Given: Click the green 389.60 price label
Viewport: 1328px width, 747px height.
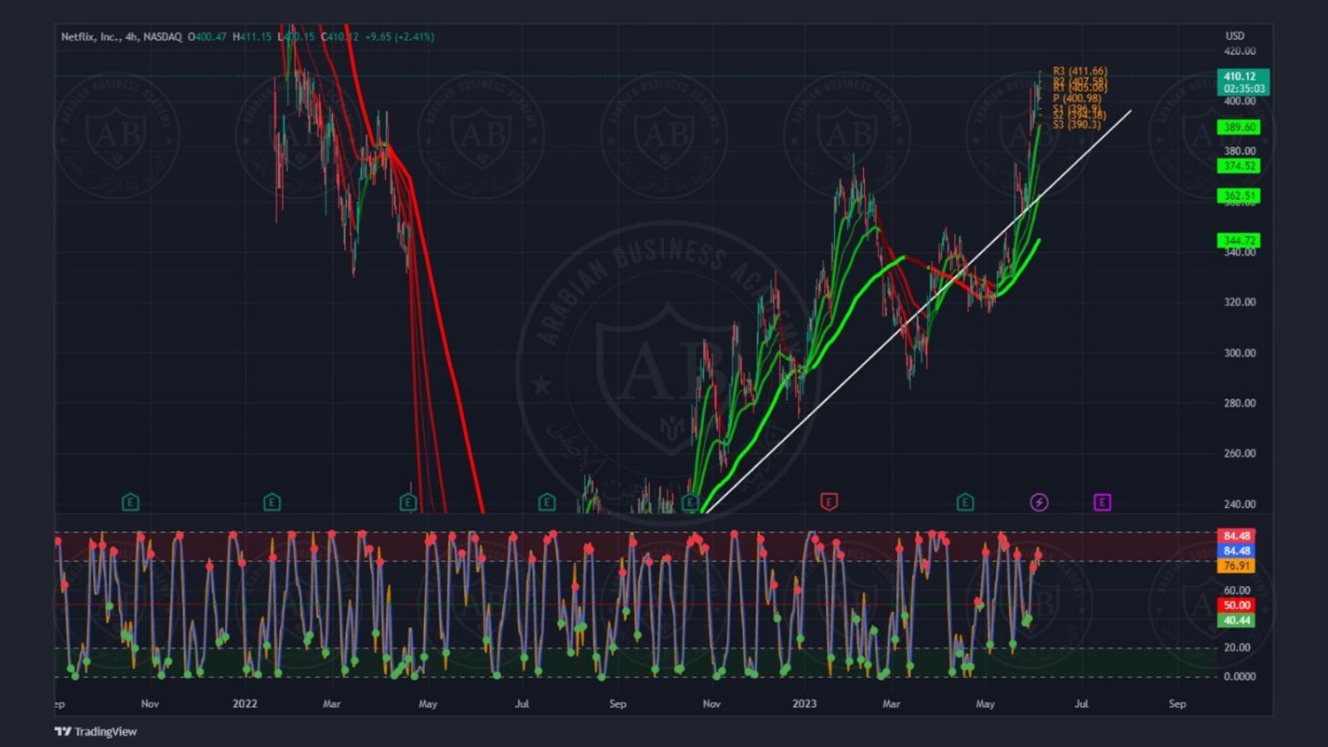Looking at the screenshot, I should (x=1239, y=127).
